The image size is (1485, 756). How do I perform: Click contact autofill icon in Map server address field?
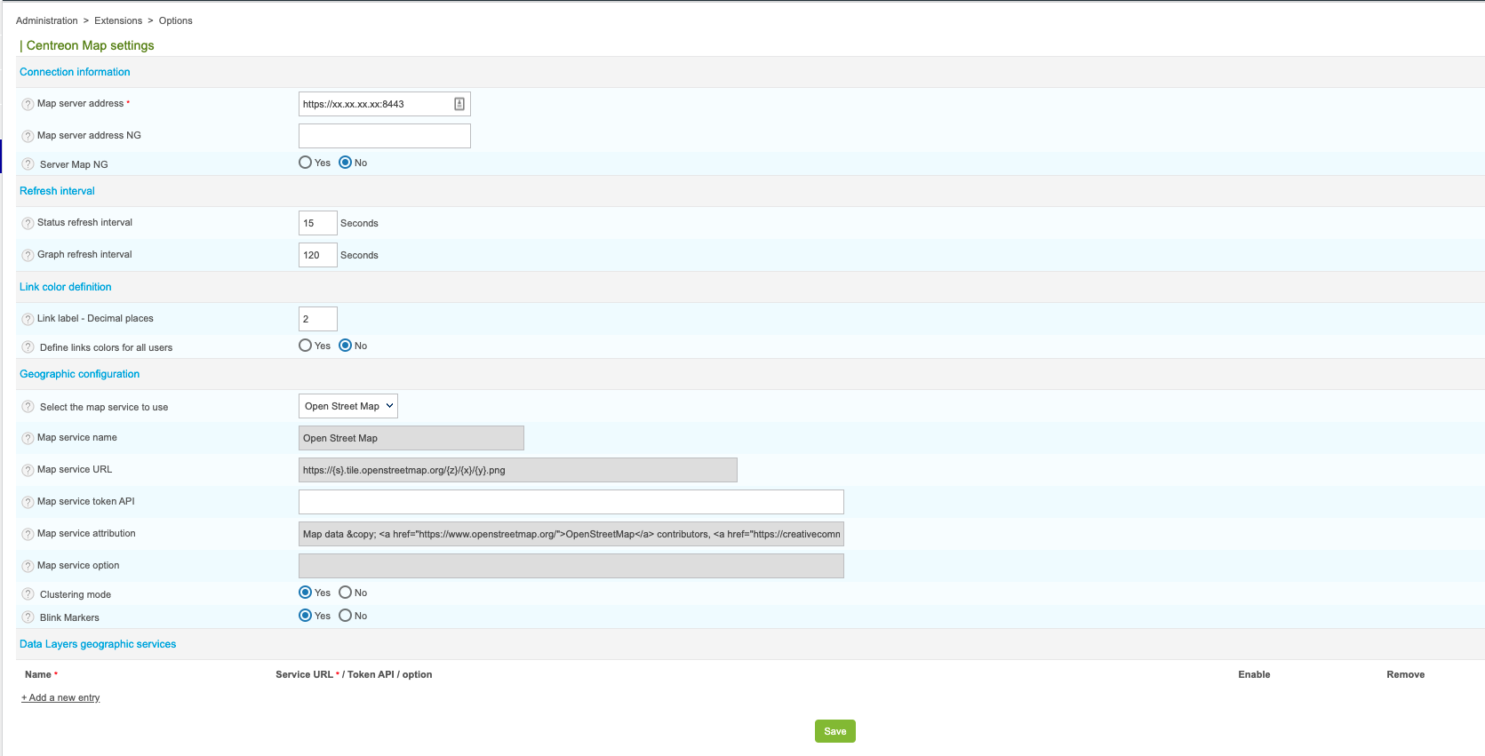[459, 104]
